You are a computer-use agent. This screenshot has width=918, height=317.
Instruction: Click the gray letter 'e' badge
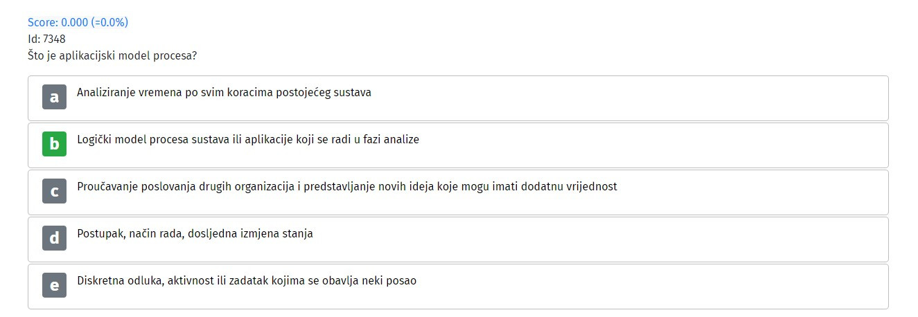[54, 286]
